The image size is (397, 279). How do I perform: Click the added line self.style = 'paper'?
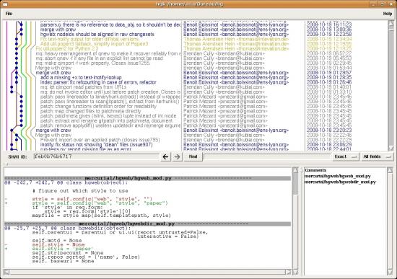[63, 249]
